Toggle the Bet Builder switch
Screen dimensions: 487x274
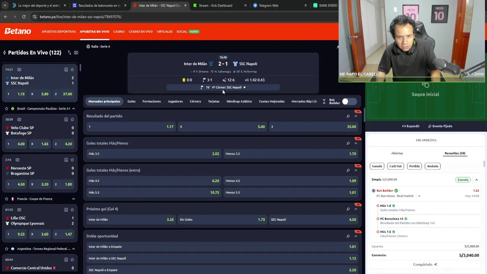(349, 102)
